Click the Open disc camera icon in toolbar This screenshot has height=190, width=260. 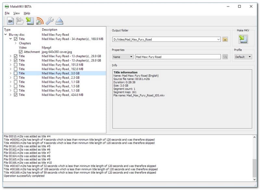(x=10, y=21)
